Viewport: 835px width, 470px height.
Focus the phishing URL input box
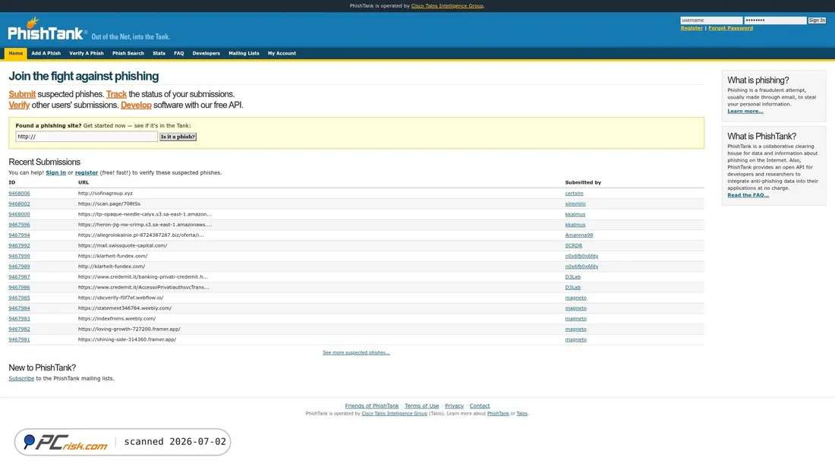click(x=87, y=137)
